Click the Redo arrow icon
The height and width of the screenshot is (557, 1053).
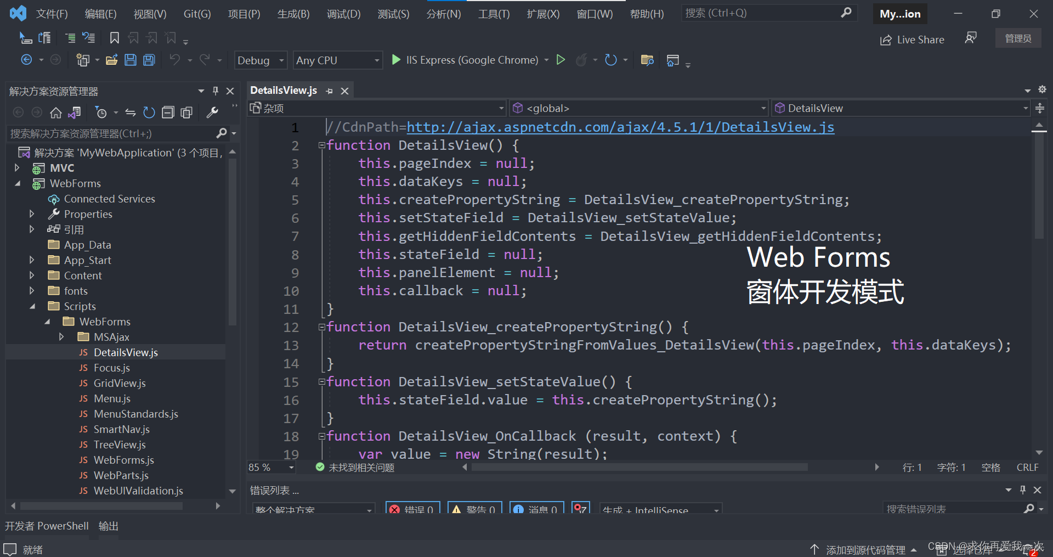click(205, 60)
